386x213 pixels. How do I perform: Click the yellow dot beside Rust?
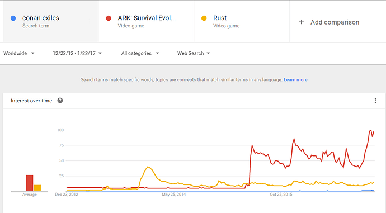coord(204,18)
